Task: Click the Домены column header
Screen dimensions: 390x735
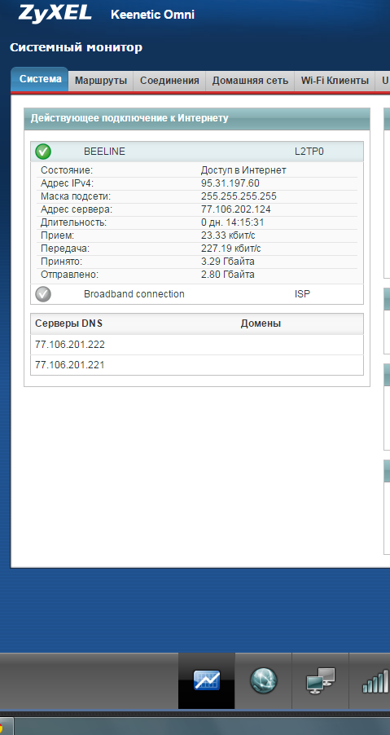Action: pyautogui.click(x=261, y=323)
